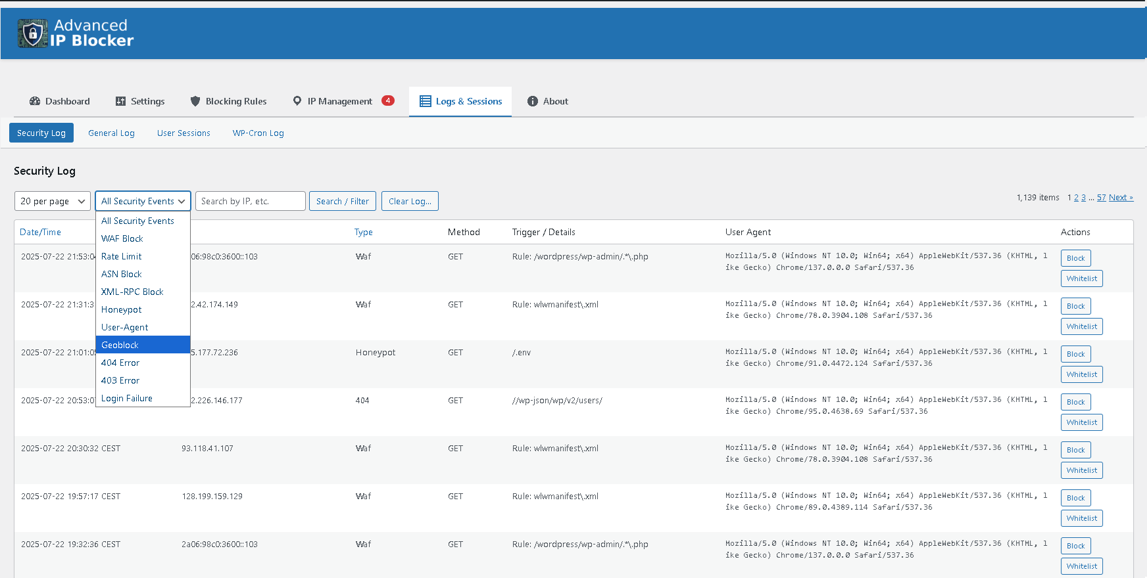Choose XML-RPC Block in the event list
Screen dimensions: 1147x578
tap(143, 292)
